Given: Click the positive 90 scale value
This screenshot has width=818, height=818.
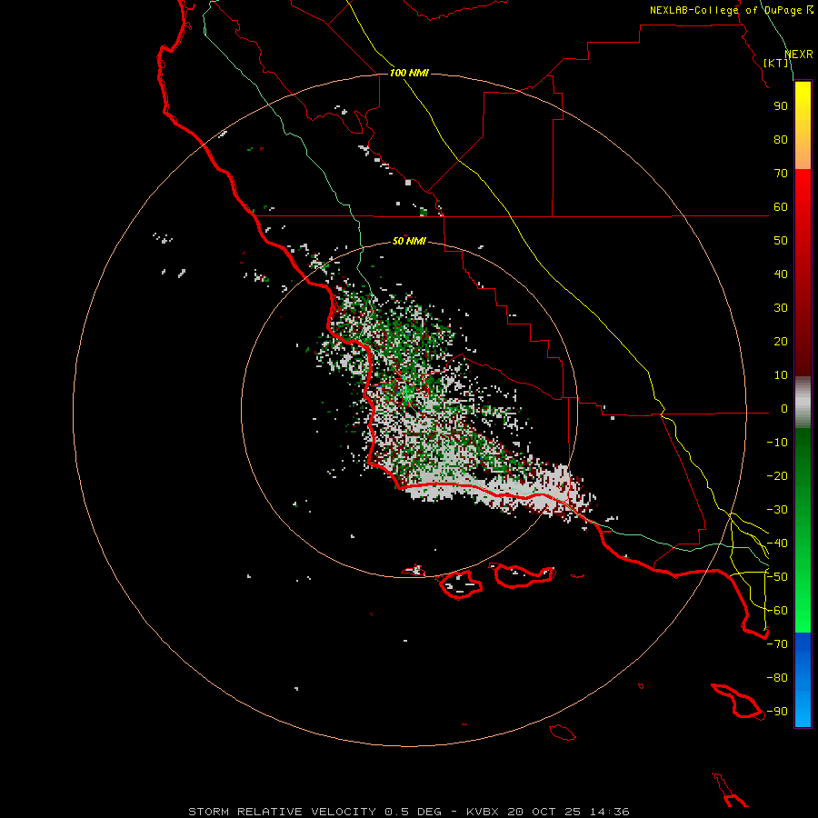Looking at the screenshot, I should tap(781, 106).
